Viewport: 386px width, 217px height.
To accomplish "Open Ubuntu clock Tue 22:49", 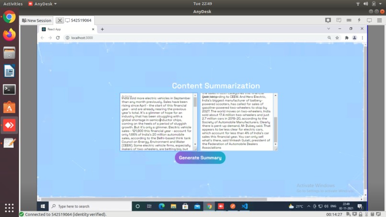I will point(203,4).
